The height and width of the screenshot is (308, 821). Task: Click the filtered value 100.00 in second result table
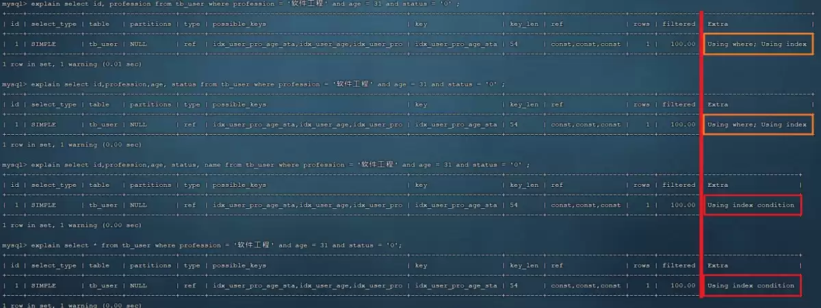click(683, 125)
